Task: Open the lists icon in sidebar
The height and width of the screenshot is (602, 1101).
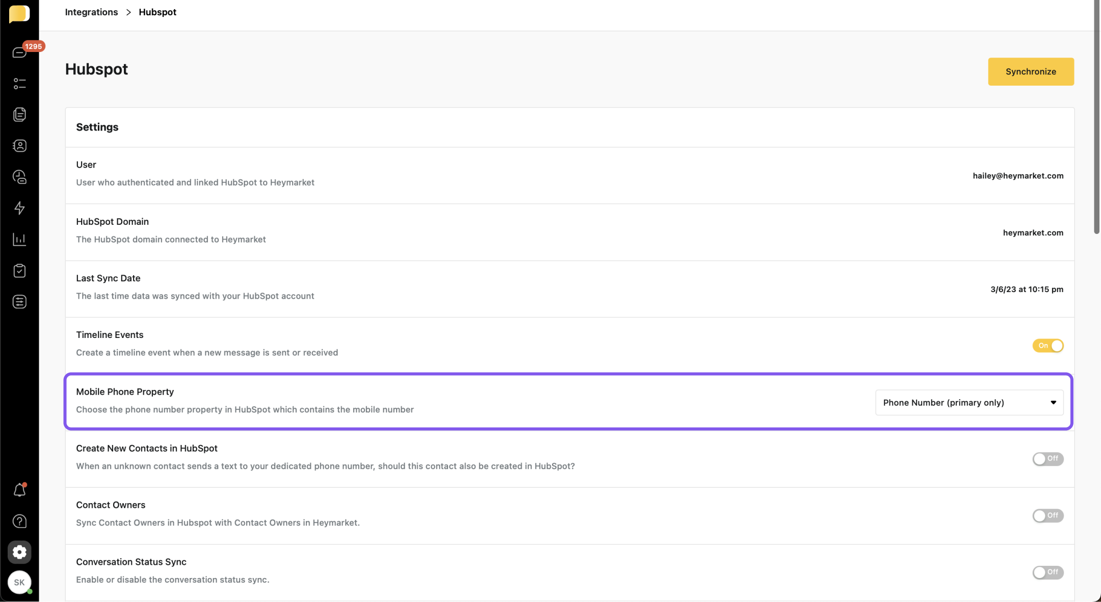Action: click(19, 84)
